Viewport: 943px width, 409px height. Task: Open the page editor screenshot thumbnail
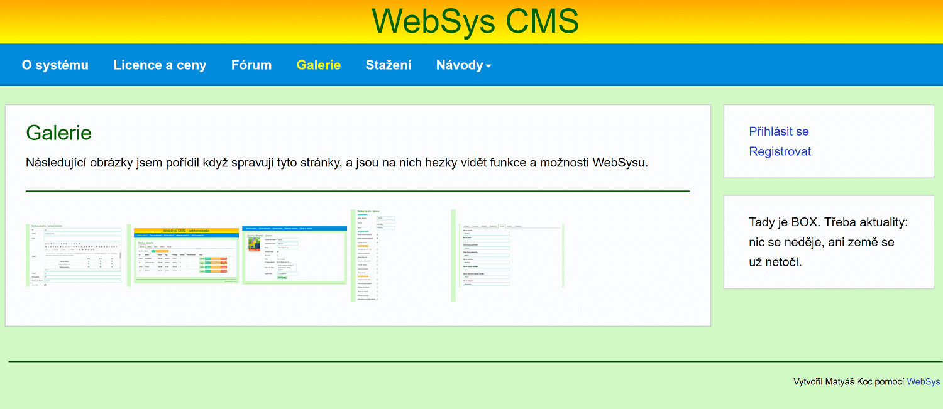pyautogui.click(x=75, y=255)
